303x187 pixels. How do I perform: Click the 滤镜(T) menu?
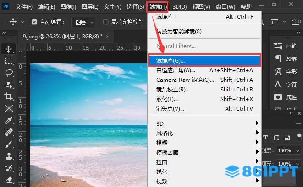click(158, 7)
